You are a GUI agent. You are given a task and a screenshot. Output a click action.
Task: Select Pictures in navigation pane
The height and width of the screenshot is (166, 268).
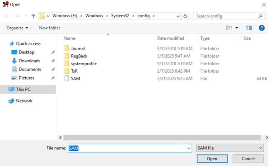point(26,78)
